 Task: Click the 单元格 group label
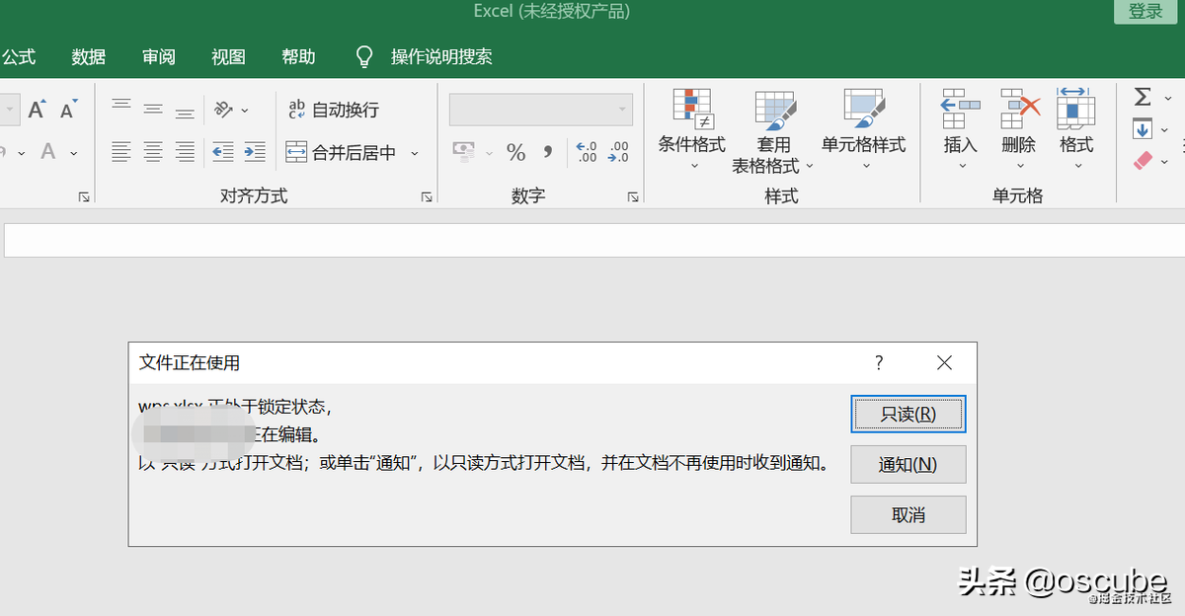[x=1017, y=196]
